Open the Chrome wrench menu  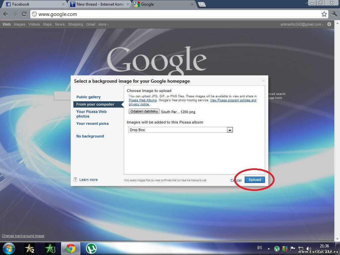tap(334, 14)
